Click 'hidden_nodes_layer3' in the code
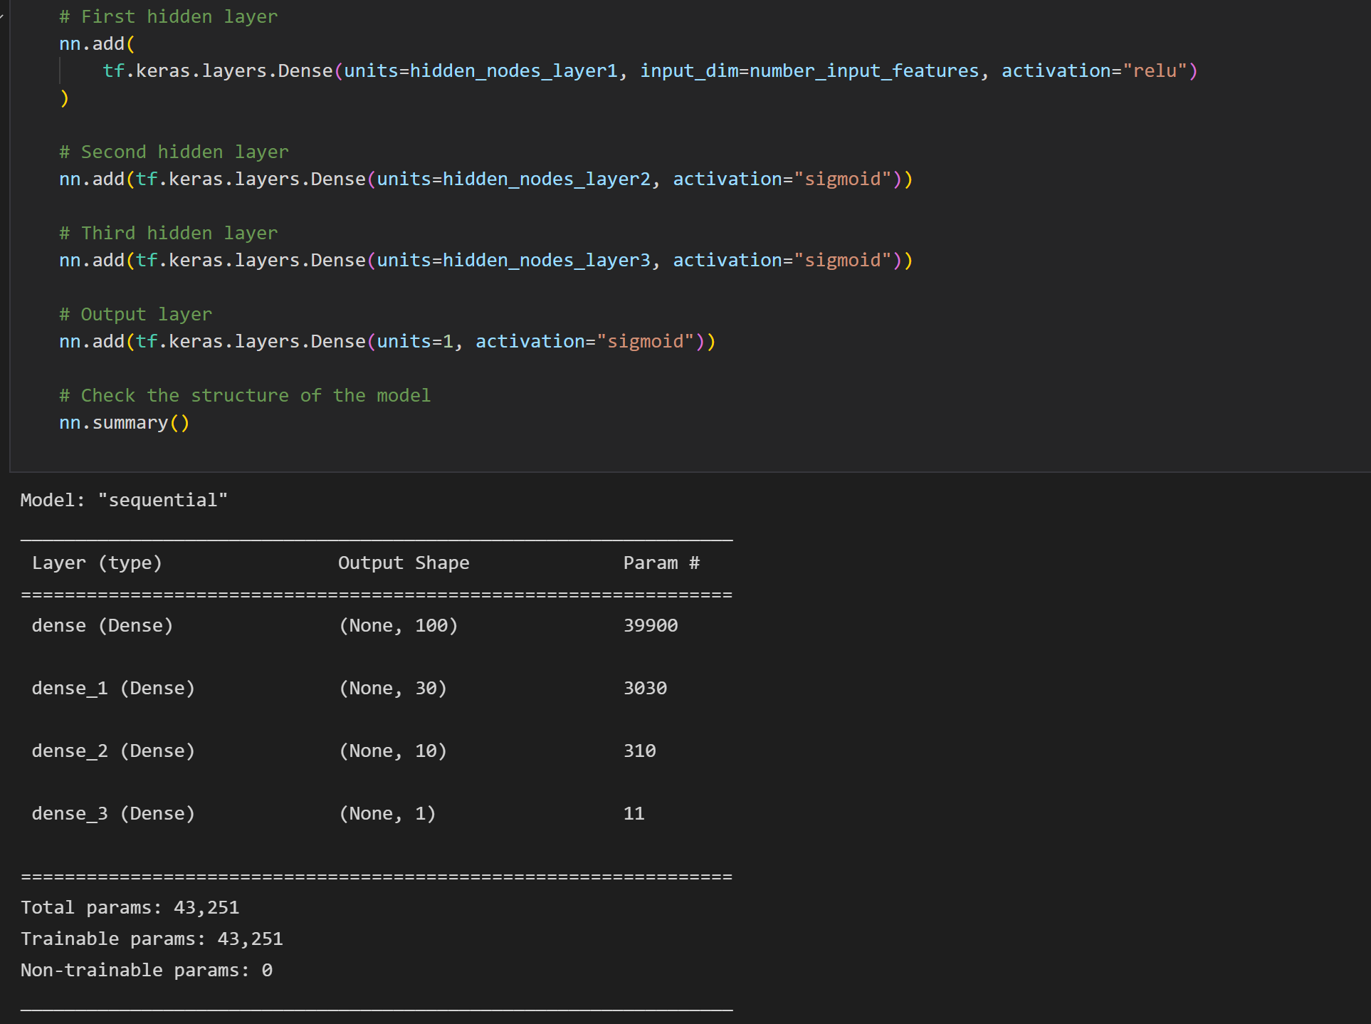 pyautogui.click(x=547, y=260)
